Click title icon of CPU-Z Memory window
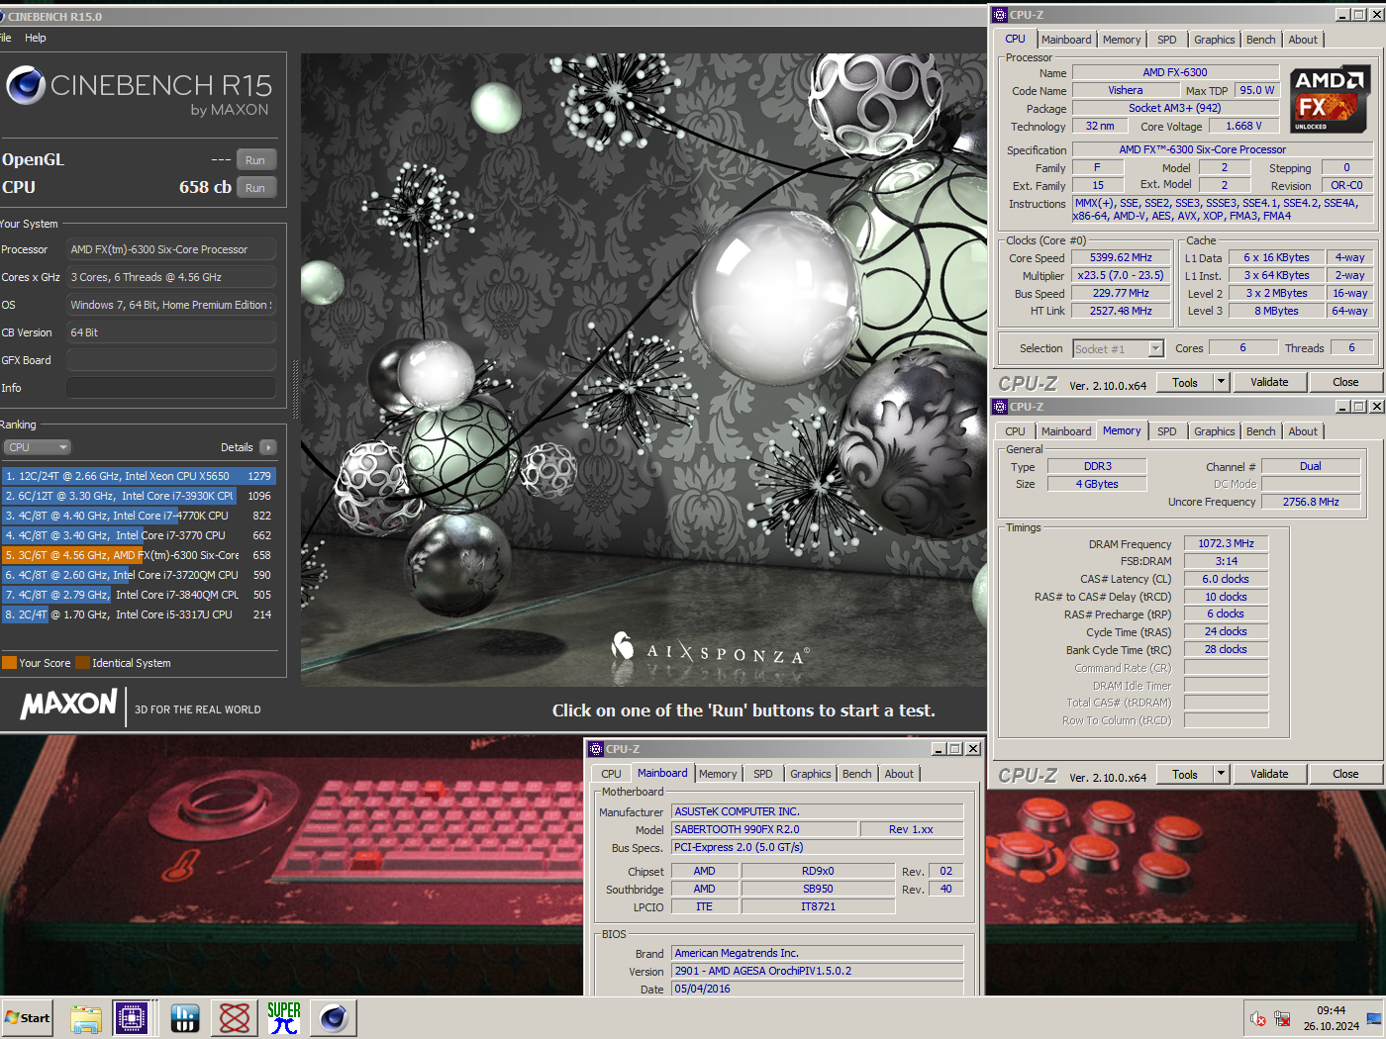The image size is (1386, 1039). tap(999, 407)
